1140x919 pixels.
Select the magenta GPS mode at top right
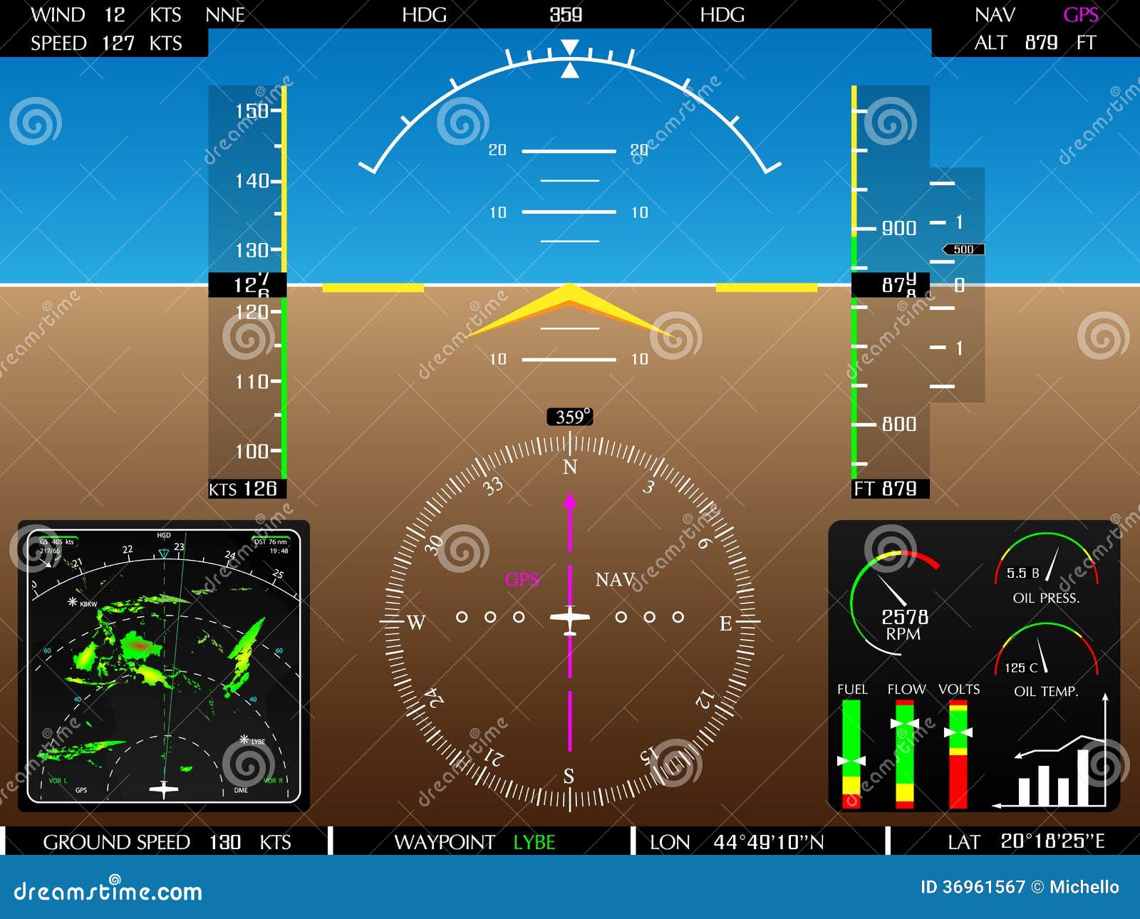coord(1081,15)
